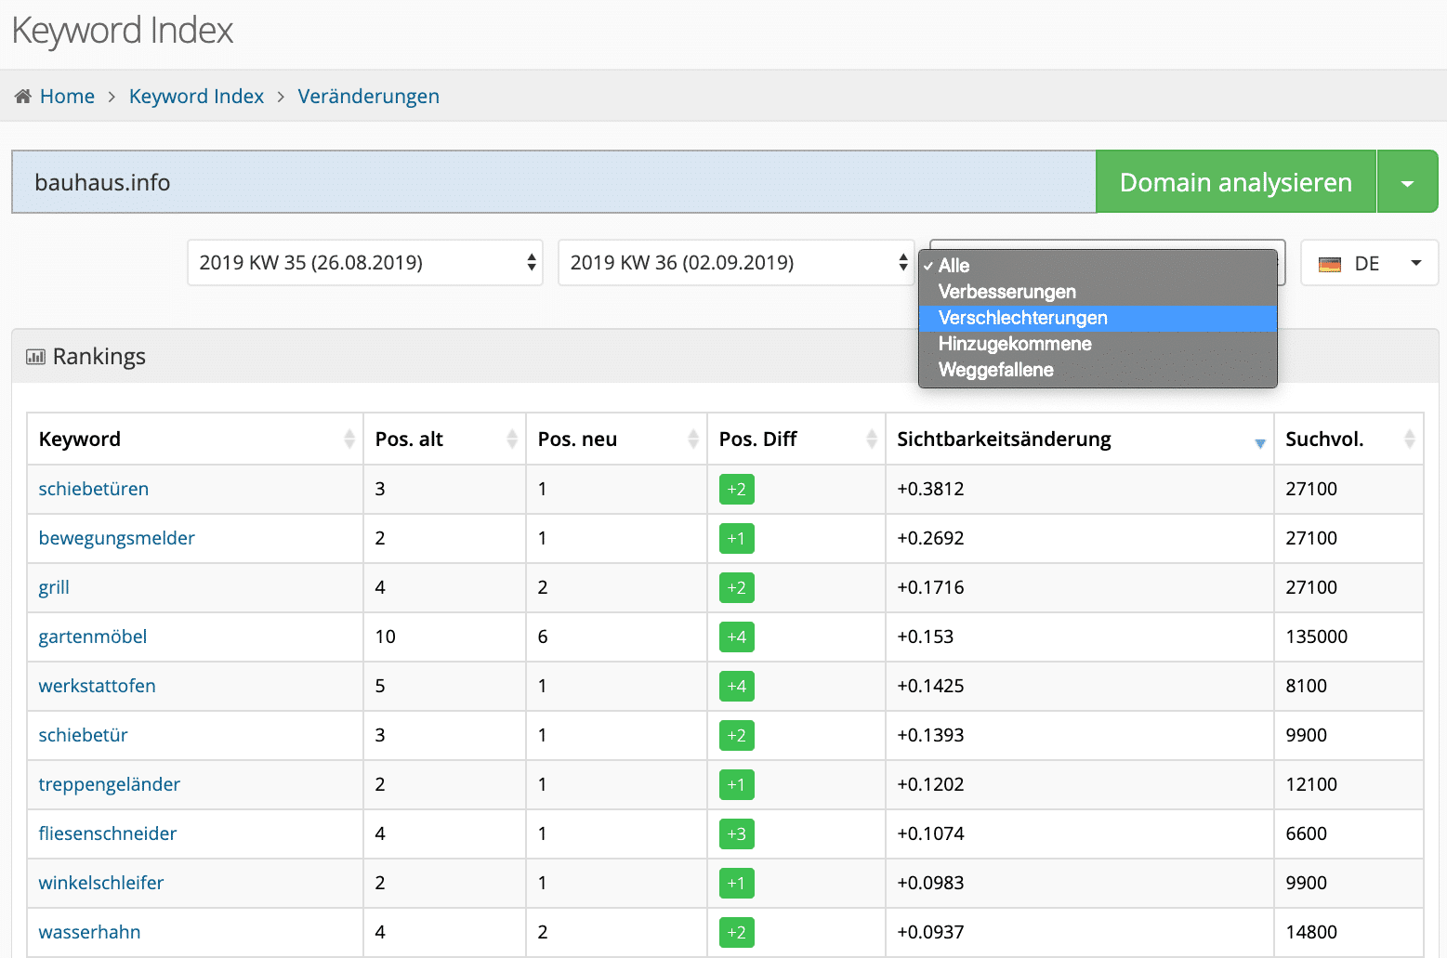Open the bewegungsmelder keyword link
Image resolution: width=1447 pixels, height=958 pixels.
117,538
